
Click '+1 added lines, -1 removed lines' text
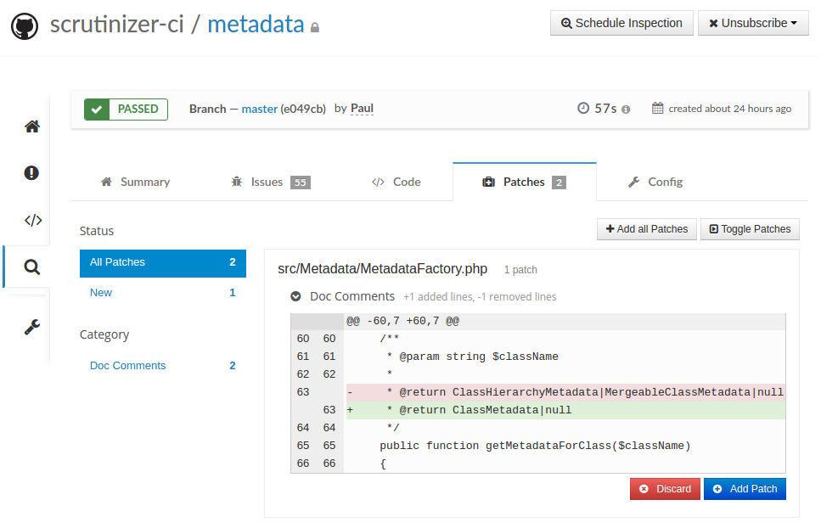click(480, 297)
